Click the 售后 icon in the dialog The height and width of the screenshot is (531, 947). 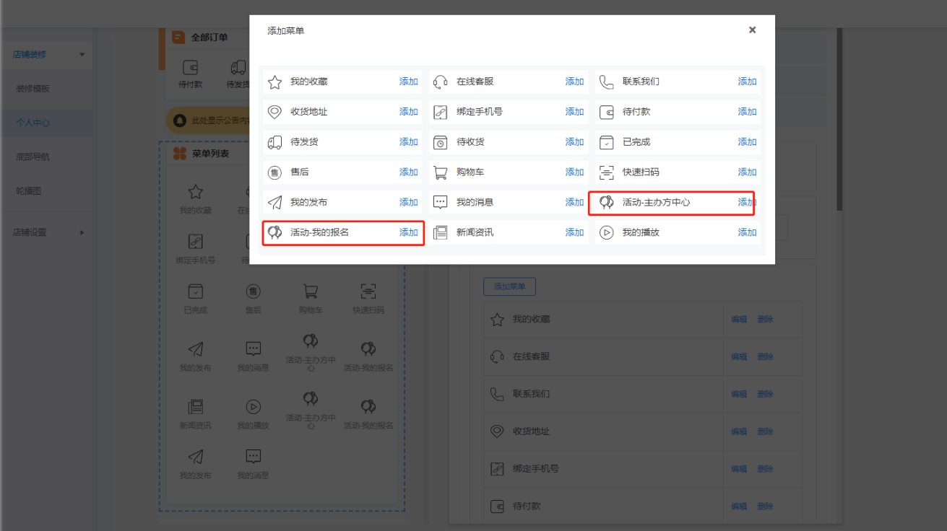coord(274,172)
